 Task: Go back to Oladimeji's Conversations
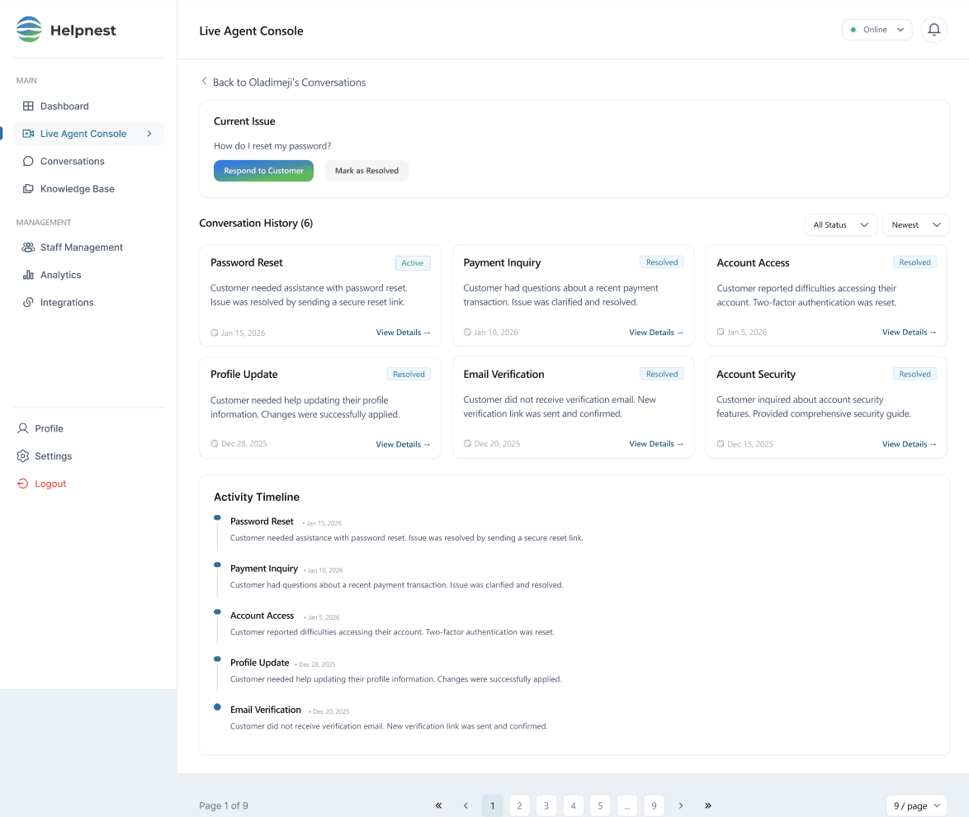(284, 83)
